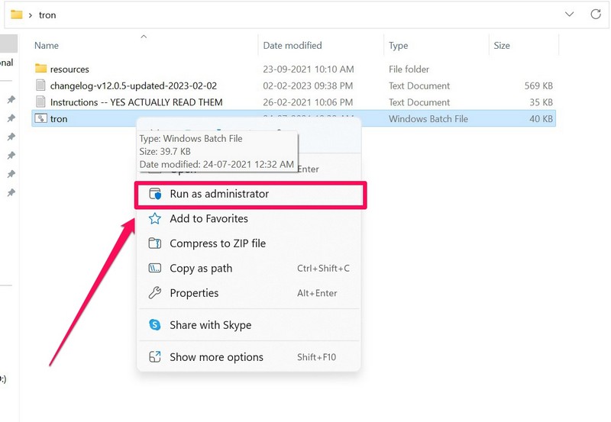Refresh the folder using address bar button
This screenshot has width=611, height=422.
[596, 14]
